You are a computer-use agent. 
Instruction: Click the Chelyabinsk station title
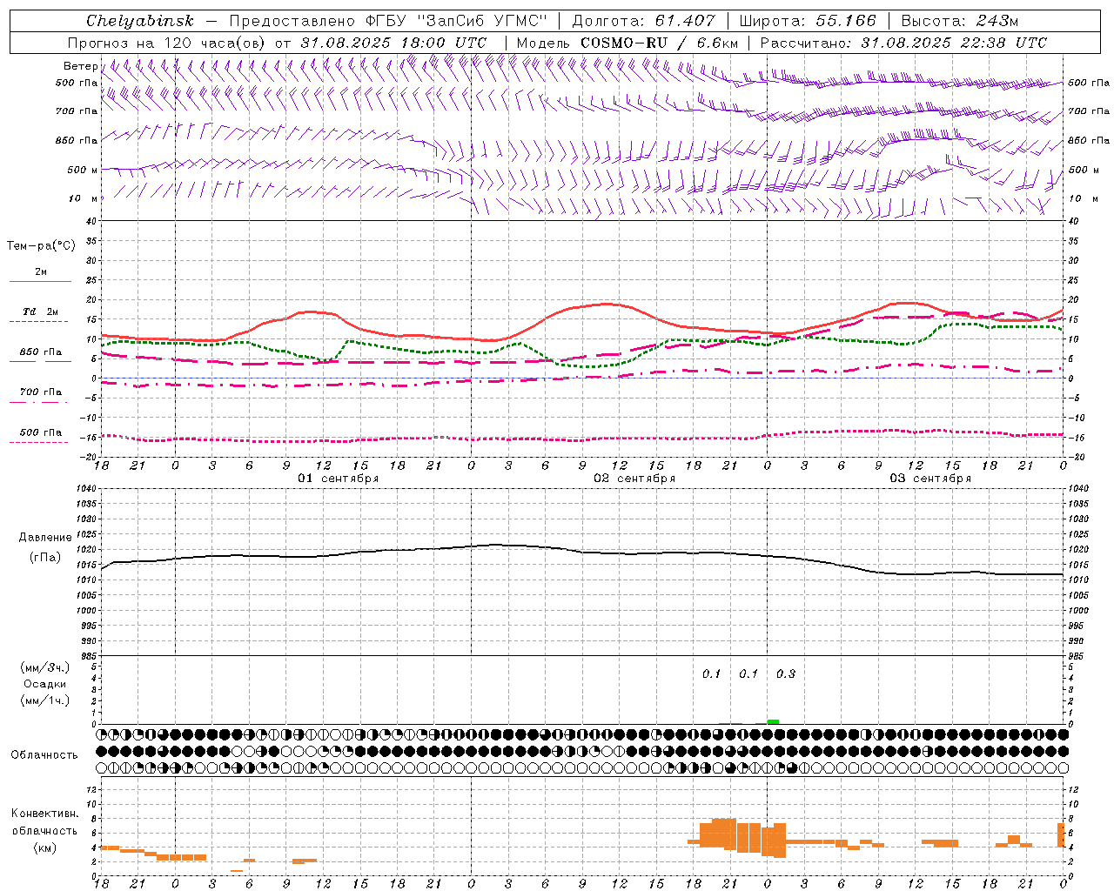pyautogui.click(x=139, y=21)
